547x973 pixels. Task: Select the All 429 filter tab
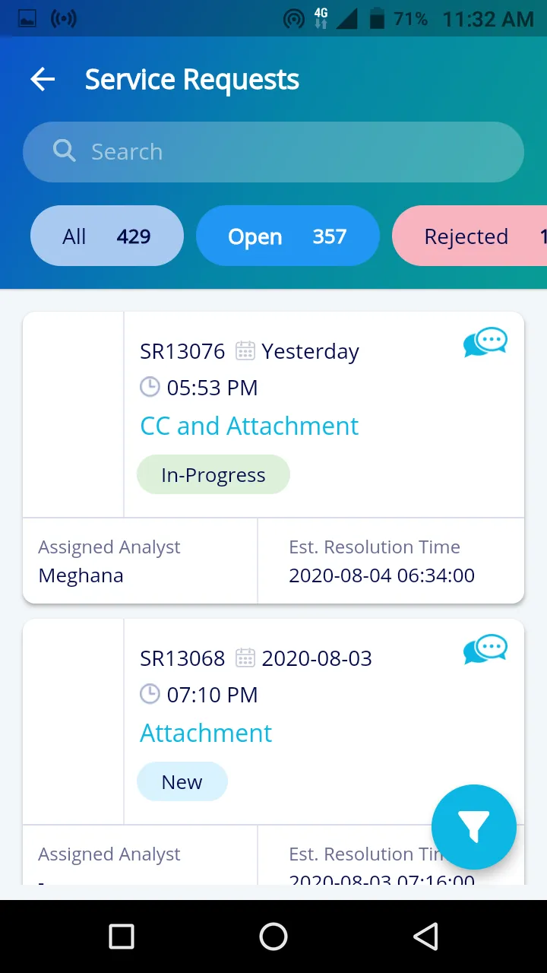(107, 236)
